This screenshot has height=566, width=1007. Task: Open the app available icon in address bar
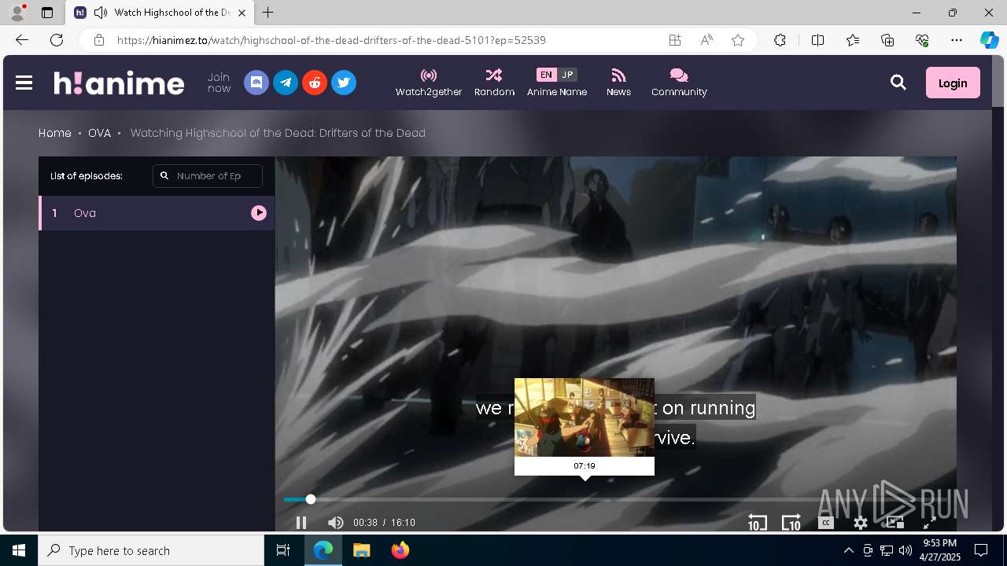[x=675, y=40]
